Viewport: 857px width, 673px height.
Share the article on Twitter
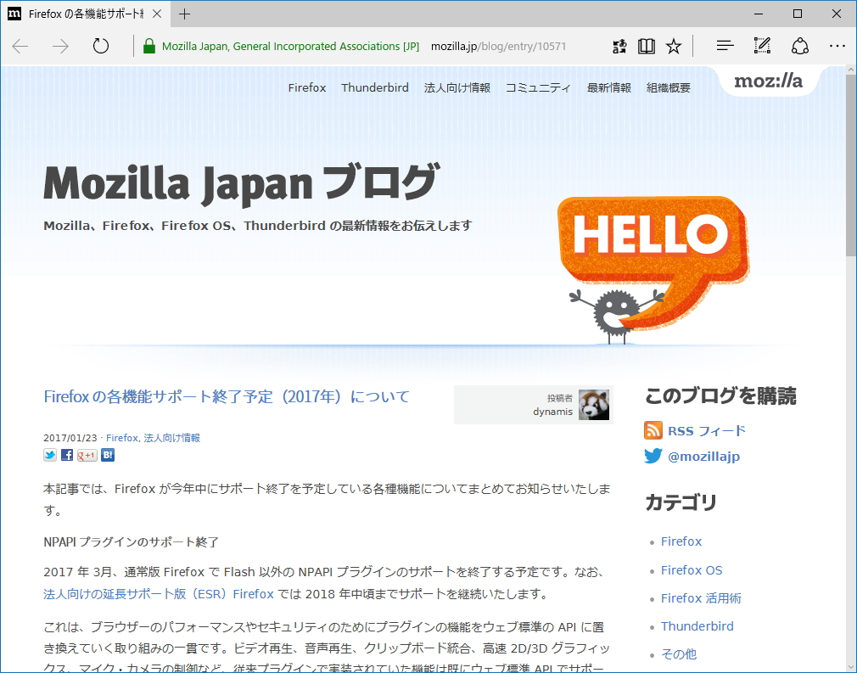[x=50, y=455]
